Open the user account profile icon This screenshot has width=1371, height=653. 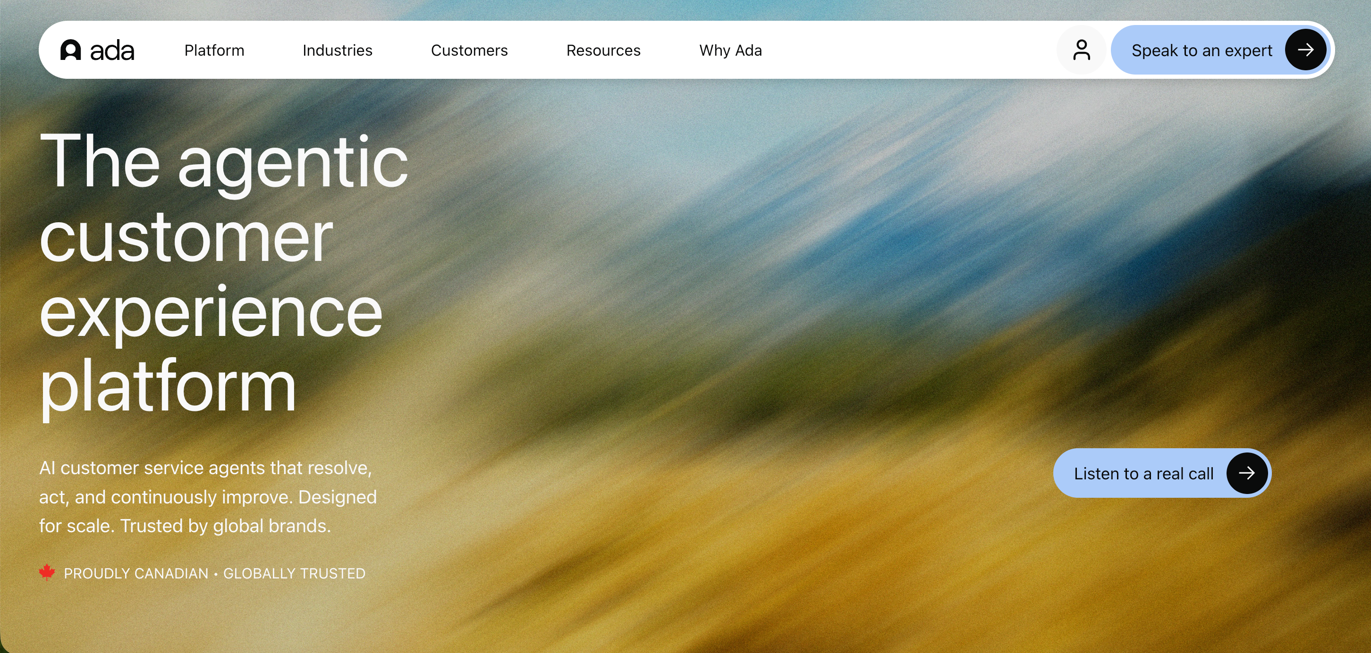[x=1081, y=50]
